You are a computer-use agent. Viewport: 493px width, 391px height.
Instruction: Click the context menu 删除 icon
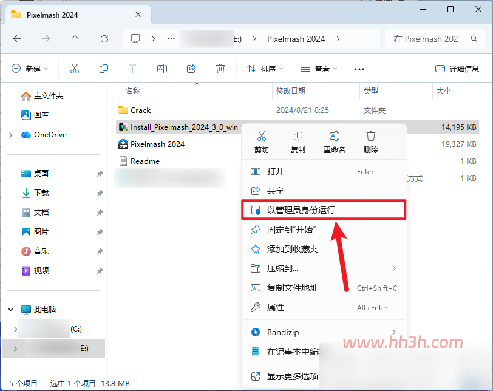pos(371,136)
